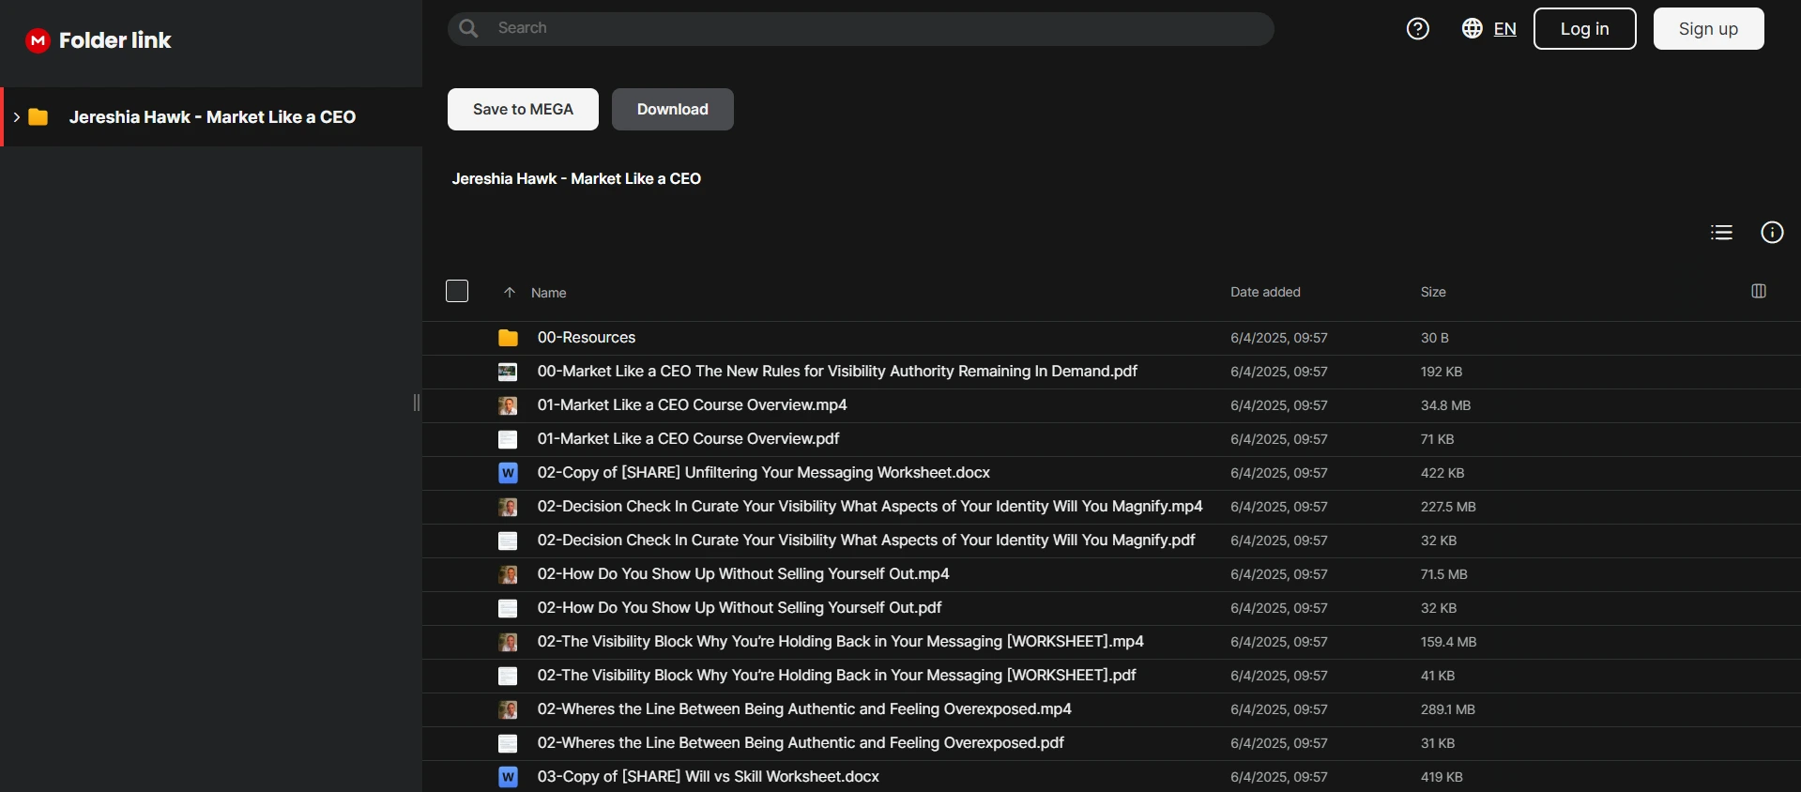Click the MEGA logo icon
The height and width of the screenshot is (792, 1801).
pos(38,40)
